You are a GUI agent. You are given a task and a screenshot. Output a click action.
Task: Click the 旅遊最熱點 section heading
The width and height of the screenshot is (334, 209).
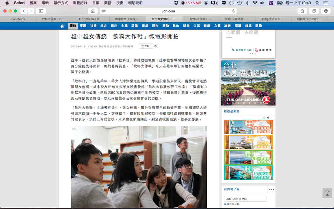click(x=232, y=111)
